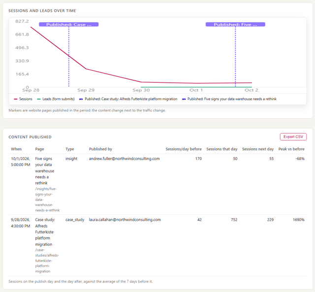Click the pink Sessions legend color marker
Image resolution: width=315 pixels, height=292 pixels.
15,99
